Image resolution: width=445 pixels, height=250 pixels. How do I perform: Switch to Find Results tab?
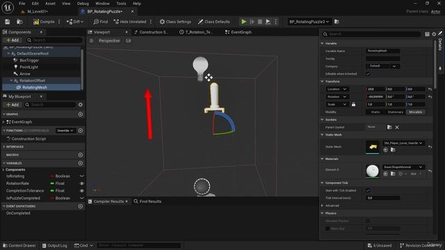point(147,201)
